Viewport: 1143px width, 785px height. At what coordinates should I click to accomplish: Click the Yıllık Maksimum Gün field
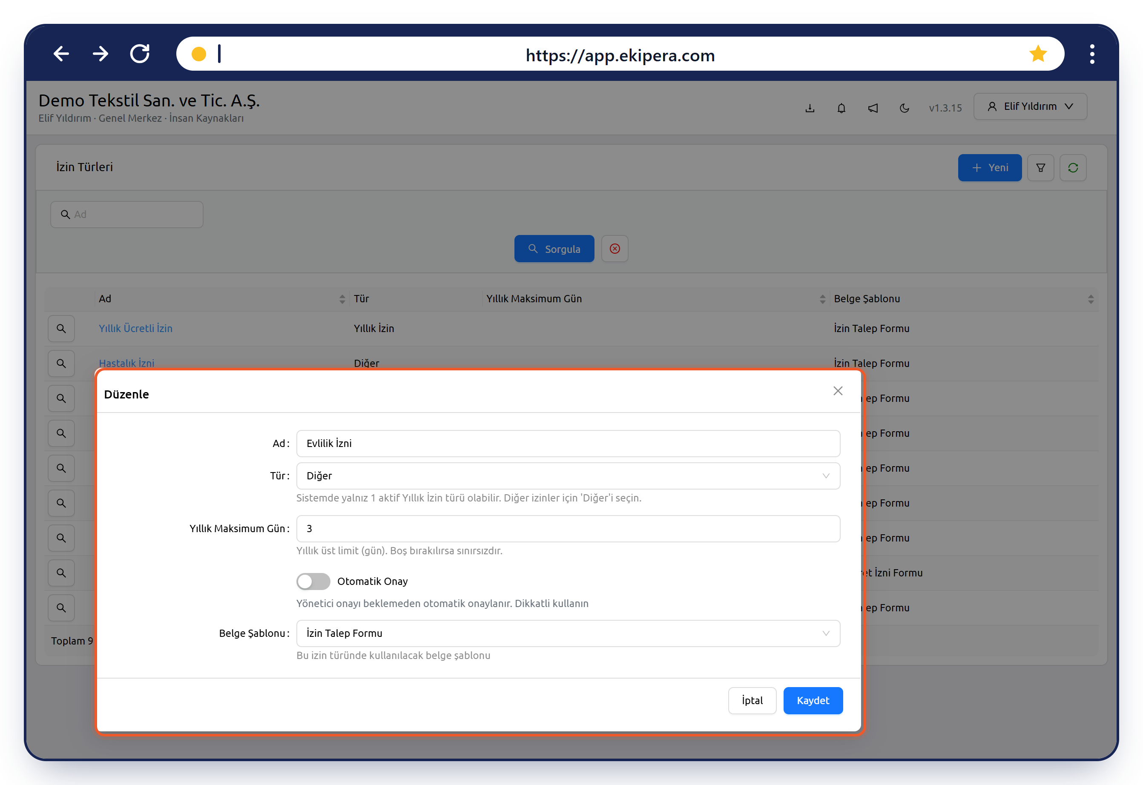[568, 529]
